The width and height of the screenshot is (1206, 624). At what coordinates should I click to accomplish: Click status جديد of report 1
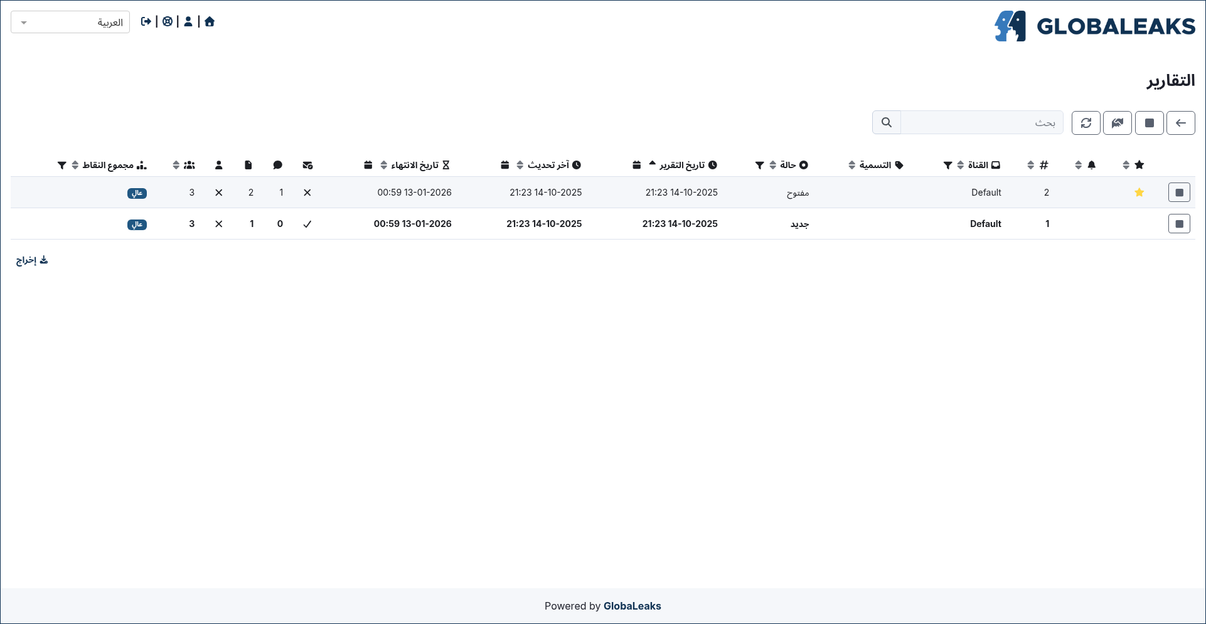pyautogui.click(x=800, y=225)
